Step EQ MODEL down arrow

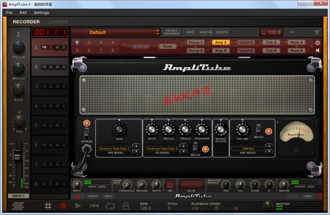click(183, 151)
